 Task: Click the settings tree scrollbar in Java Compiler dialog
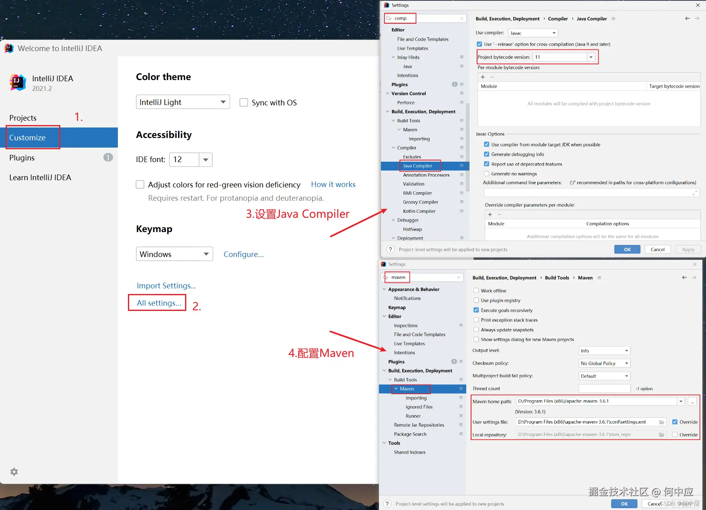(467, 147)
